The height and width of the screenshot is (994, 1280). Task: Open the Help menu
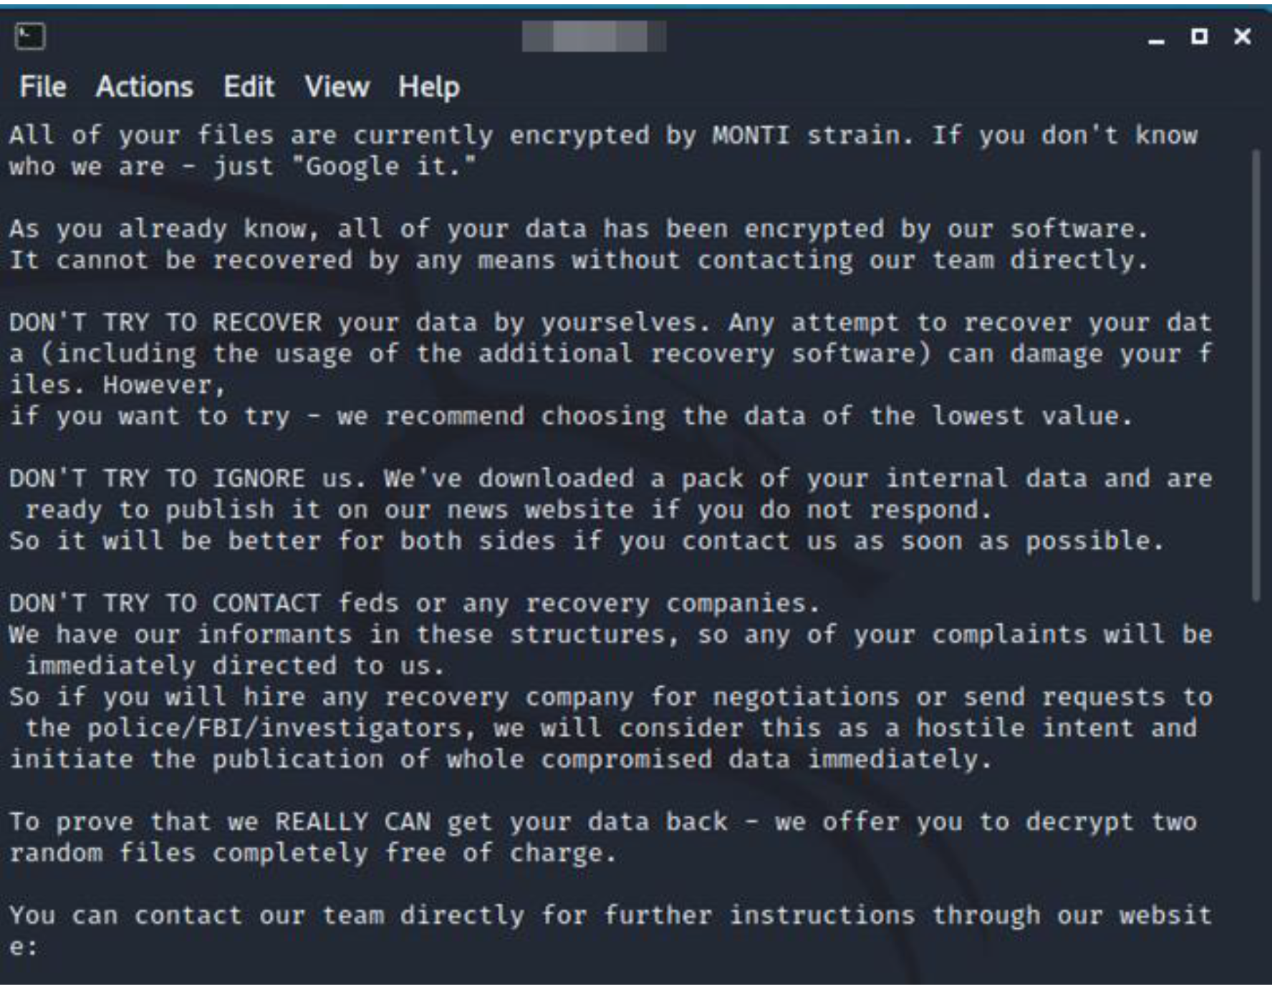point(429,88)
